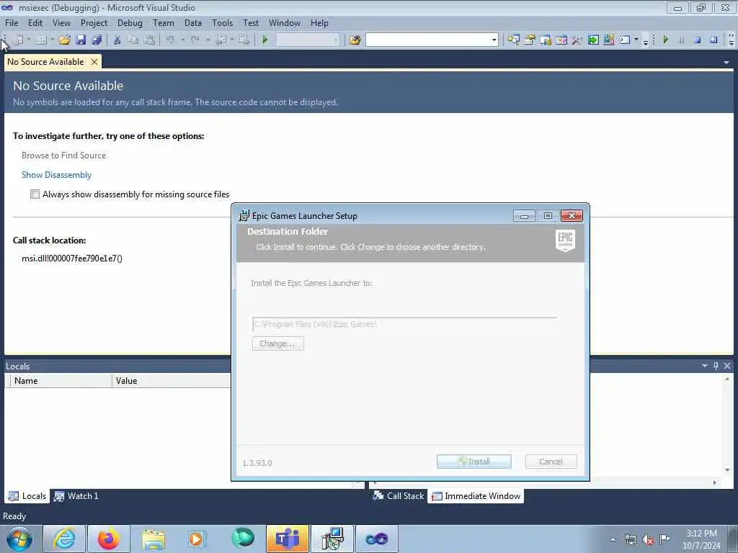
Task: Click the Restart debugging icon
Action: pyautogui.click(x=713, y=40)
